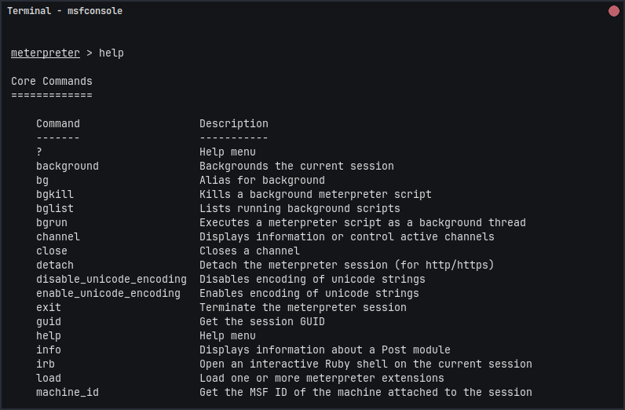Click the load command name
Image resolution: width=625 pixels, height=410 pixels.
tap(49, 379)
